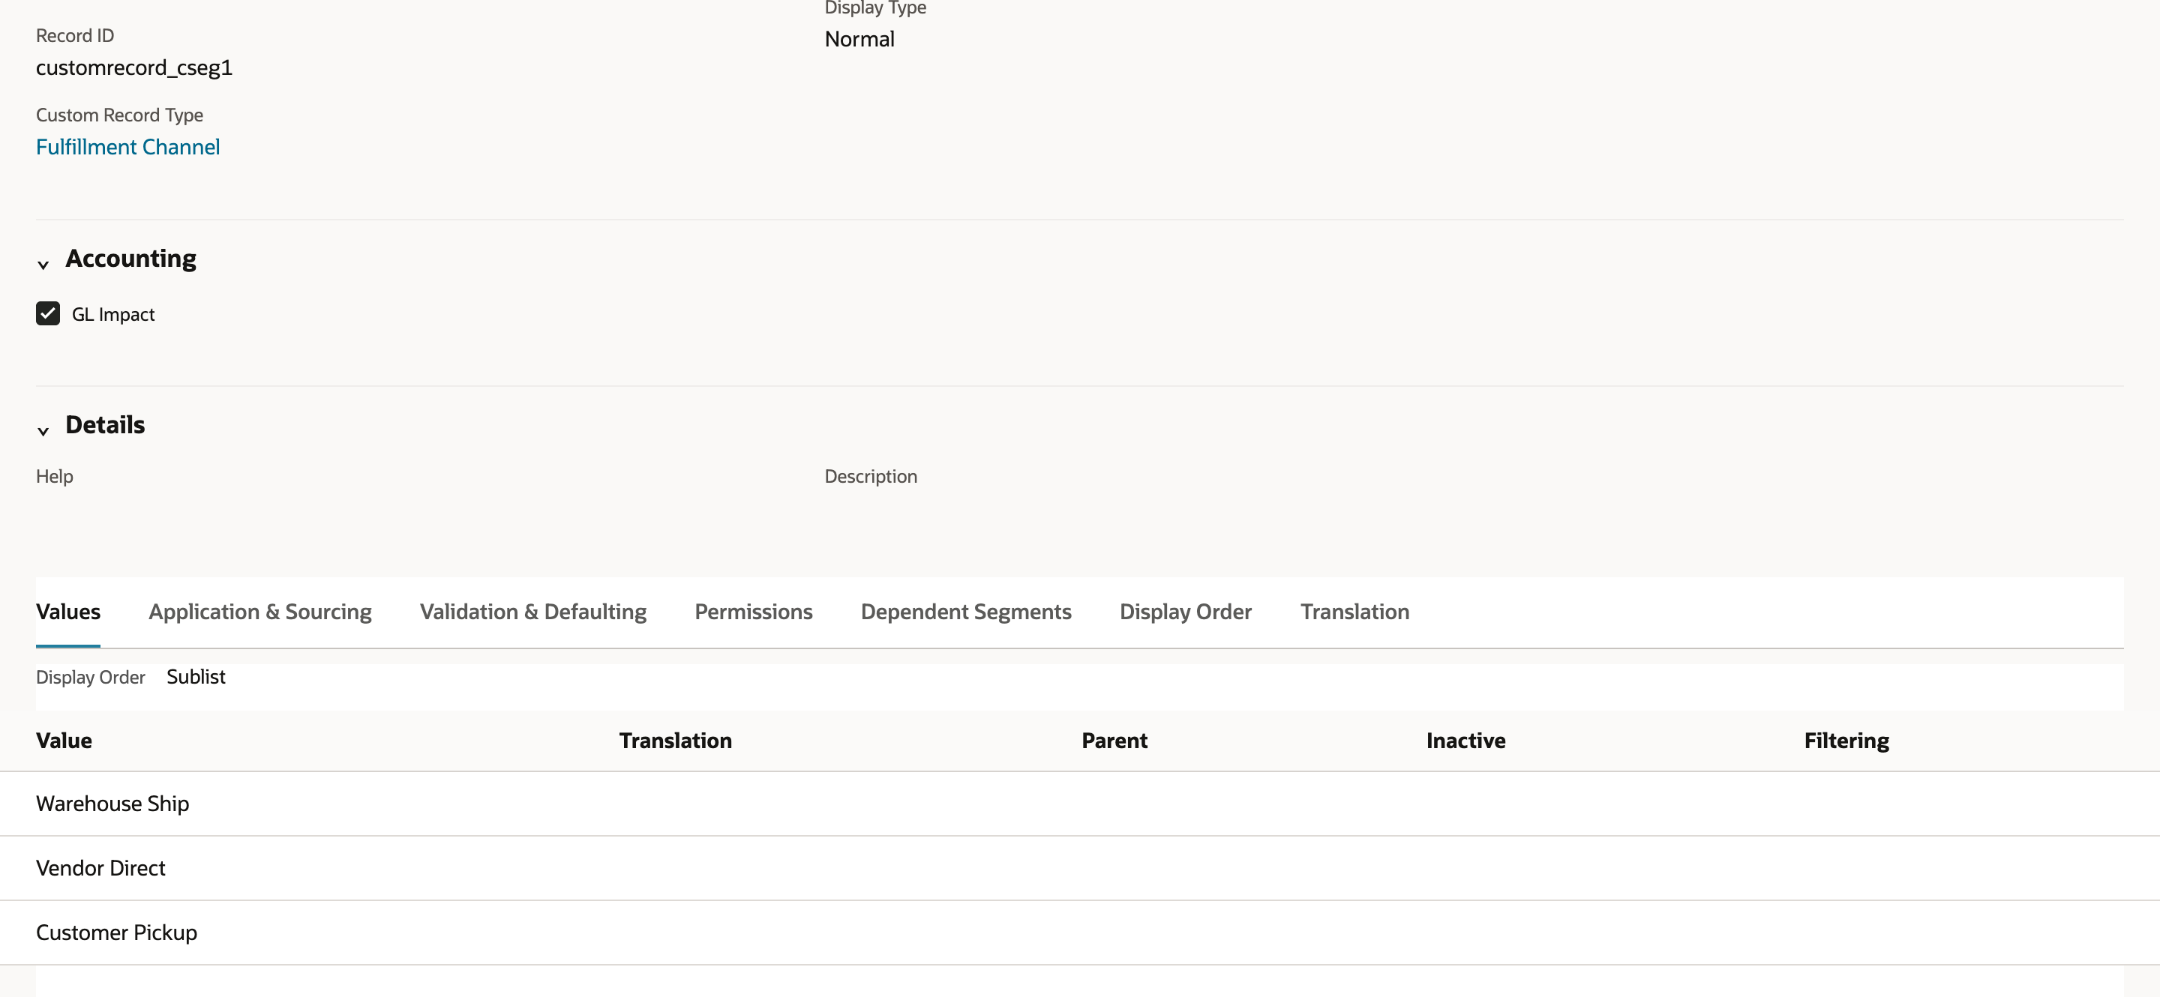Click the Warehouse Ship value row

(1080, 804)
